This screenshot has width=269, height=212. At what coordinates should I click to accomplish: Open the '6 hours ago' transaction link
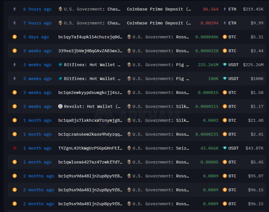pyautogui.click(x=37, y=9)
